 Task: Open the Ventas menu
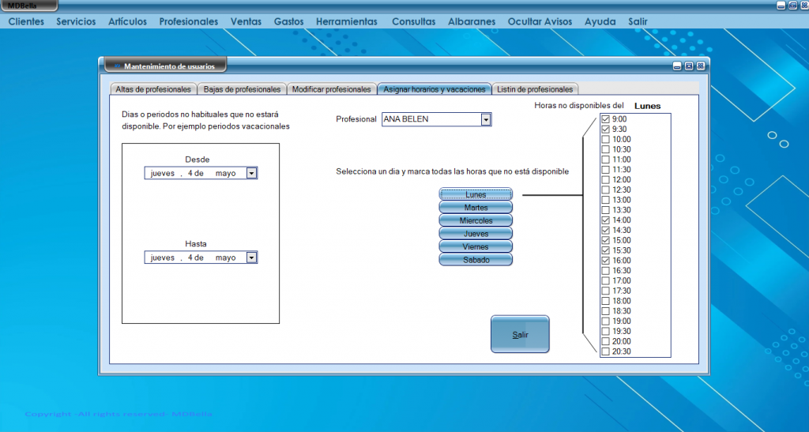246,21
